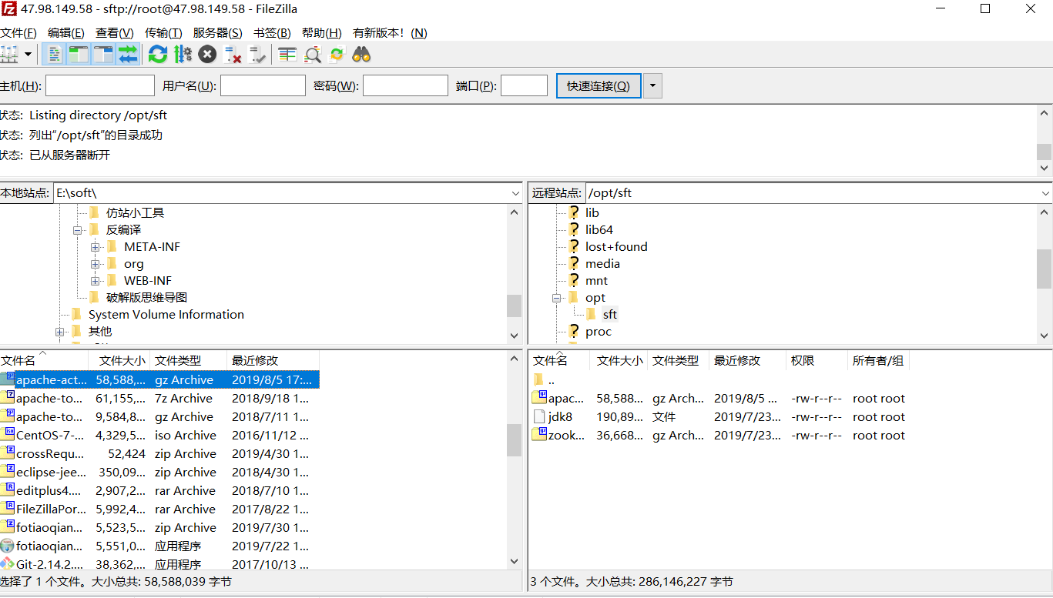The height and width of the screenshot is (598, 1053).
Task: Sort local files by 最近修改 column
Action: click(x=273, y=360)
